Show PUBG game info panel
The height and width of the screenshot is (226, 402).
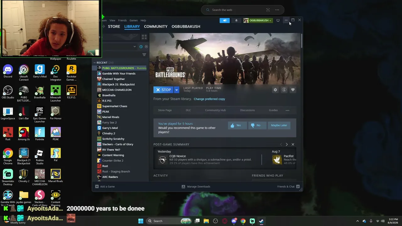(x=284, y=90)
